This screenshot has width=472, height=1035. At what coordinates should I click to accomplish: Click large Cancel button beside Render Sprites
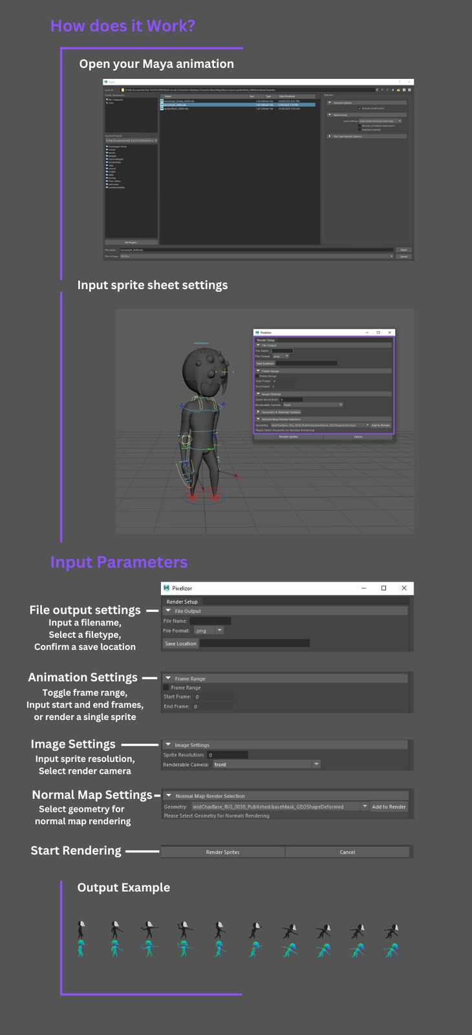pyautogui.click(x=347, y=852)
